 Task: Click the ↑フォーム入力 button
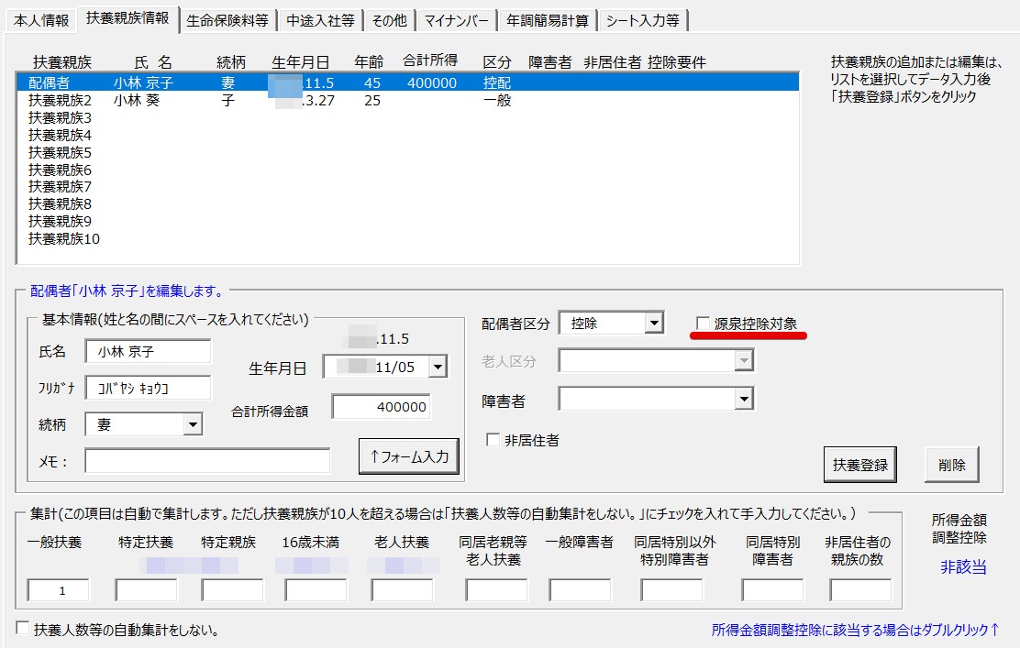coord(408,457)
